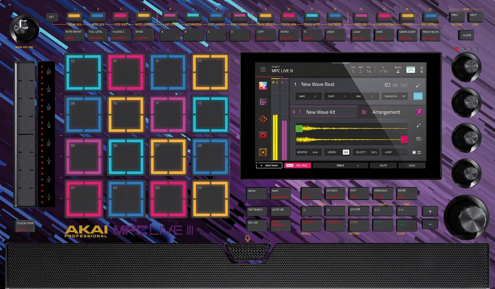Tap the purple play icon beside Arrangement

(419, 112)
